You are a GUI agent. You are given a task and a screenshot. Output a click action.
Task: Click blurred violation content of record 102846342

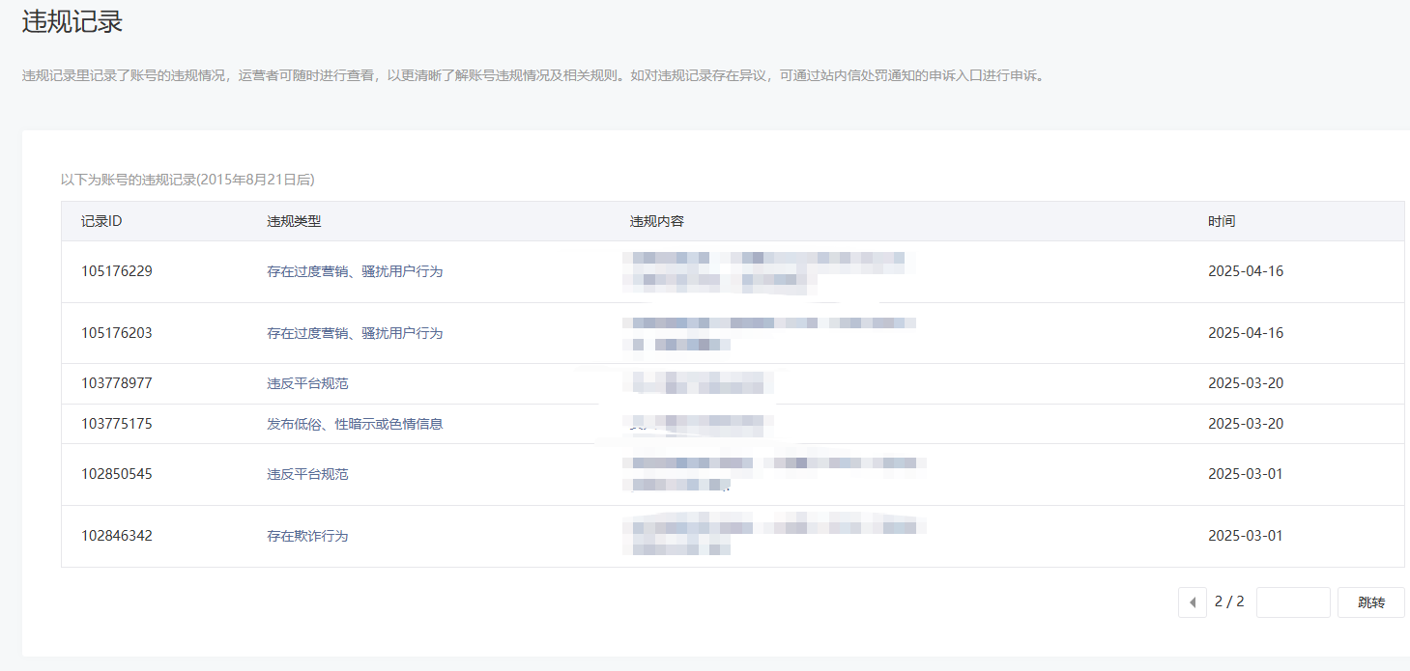773,536
